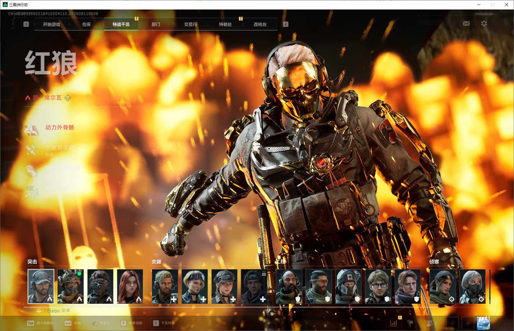Switch to the 特勤处 tab
The width and height of the screenshot is (514, 331).
(226, 24)
